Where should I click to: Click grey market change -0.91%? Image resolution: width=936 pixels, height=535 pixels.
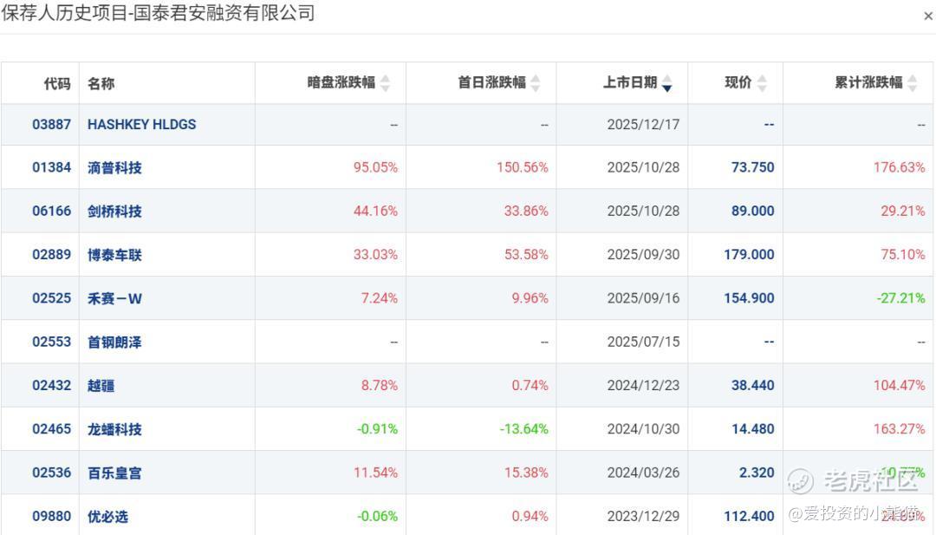point(377,428)
